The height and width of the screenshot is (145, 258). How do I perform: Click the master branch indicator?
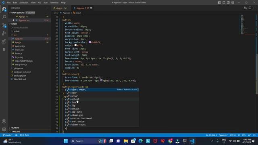pyautogui.click(x=8, y=135)
